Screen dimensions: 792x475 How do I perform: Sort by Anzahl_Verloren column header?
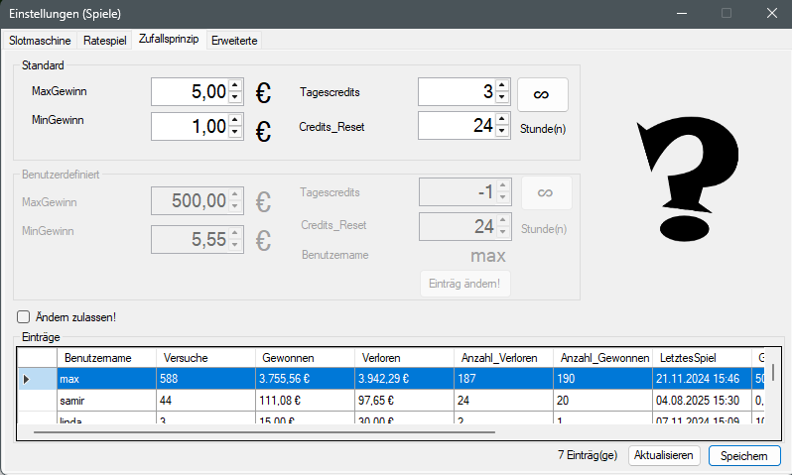503,358
